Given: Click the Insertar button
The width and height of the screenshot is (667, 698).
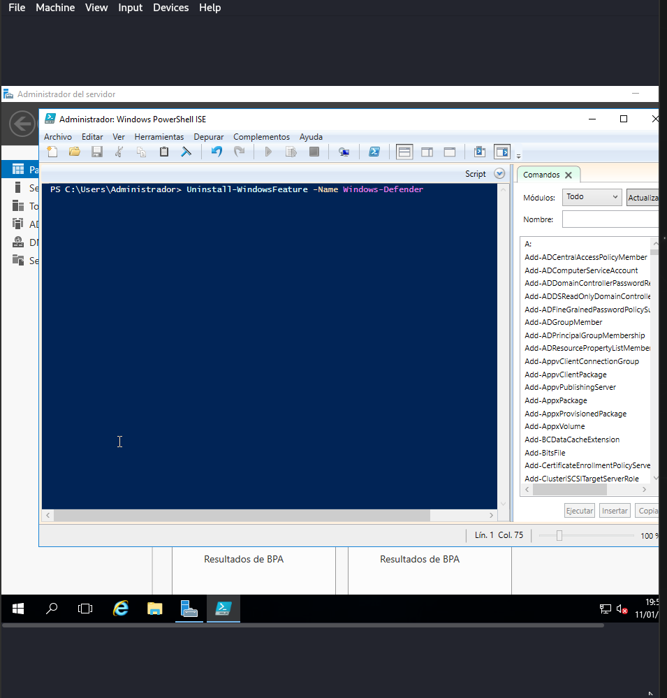Looking at the screenshot, I should 615,511.
